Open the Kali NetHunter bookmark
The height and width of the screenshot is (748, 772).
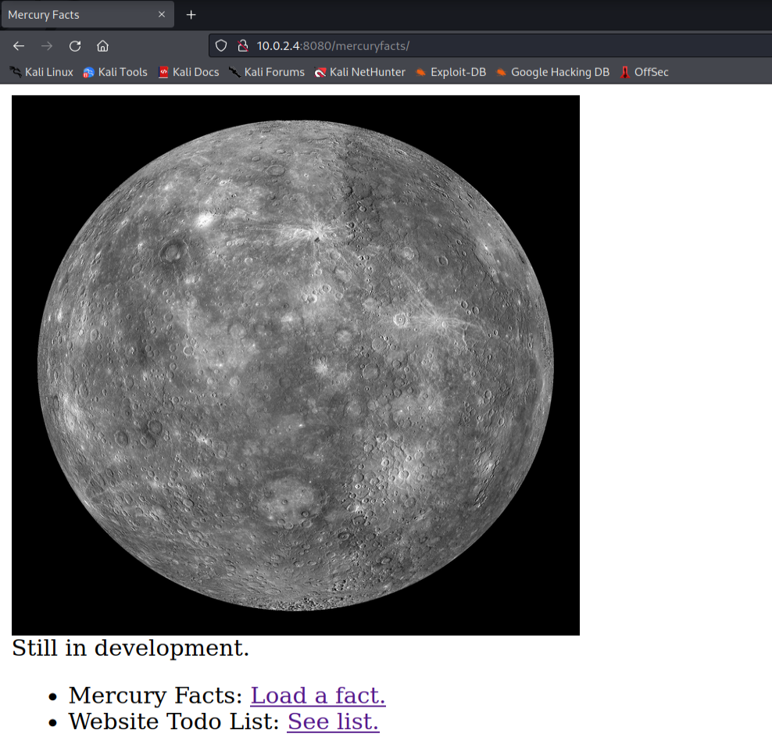(359, 72)
